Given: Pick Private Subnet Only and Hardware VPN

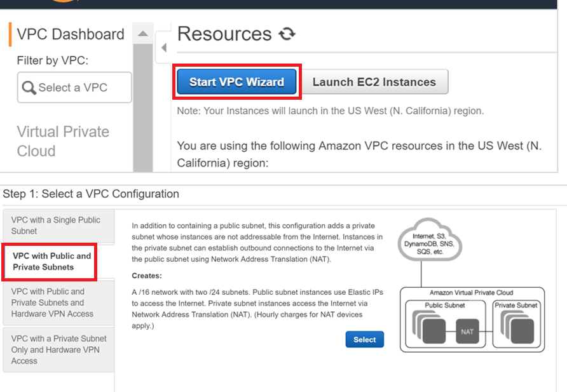Looking at the screenshot, I should tap(58, 349).
